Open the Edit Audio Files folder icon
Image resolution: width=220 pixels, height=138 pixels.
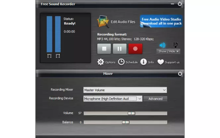(103, 22)
